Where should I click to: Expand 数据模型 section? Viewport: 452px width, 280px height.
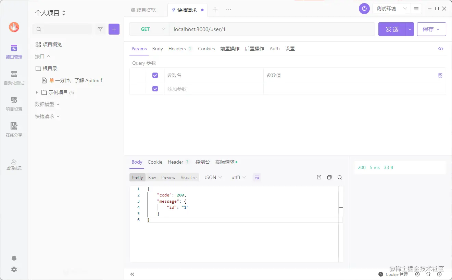(x=47, y=104)
